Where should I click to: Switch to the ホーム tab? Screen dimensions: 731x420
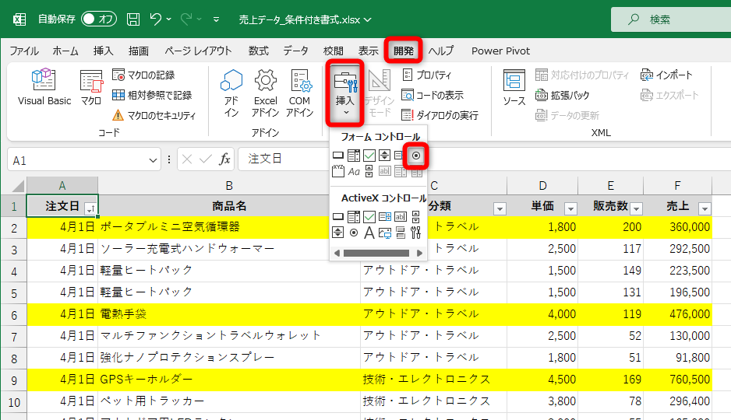[x=65, y=51]
